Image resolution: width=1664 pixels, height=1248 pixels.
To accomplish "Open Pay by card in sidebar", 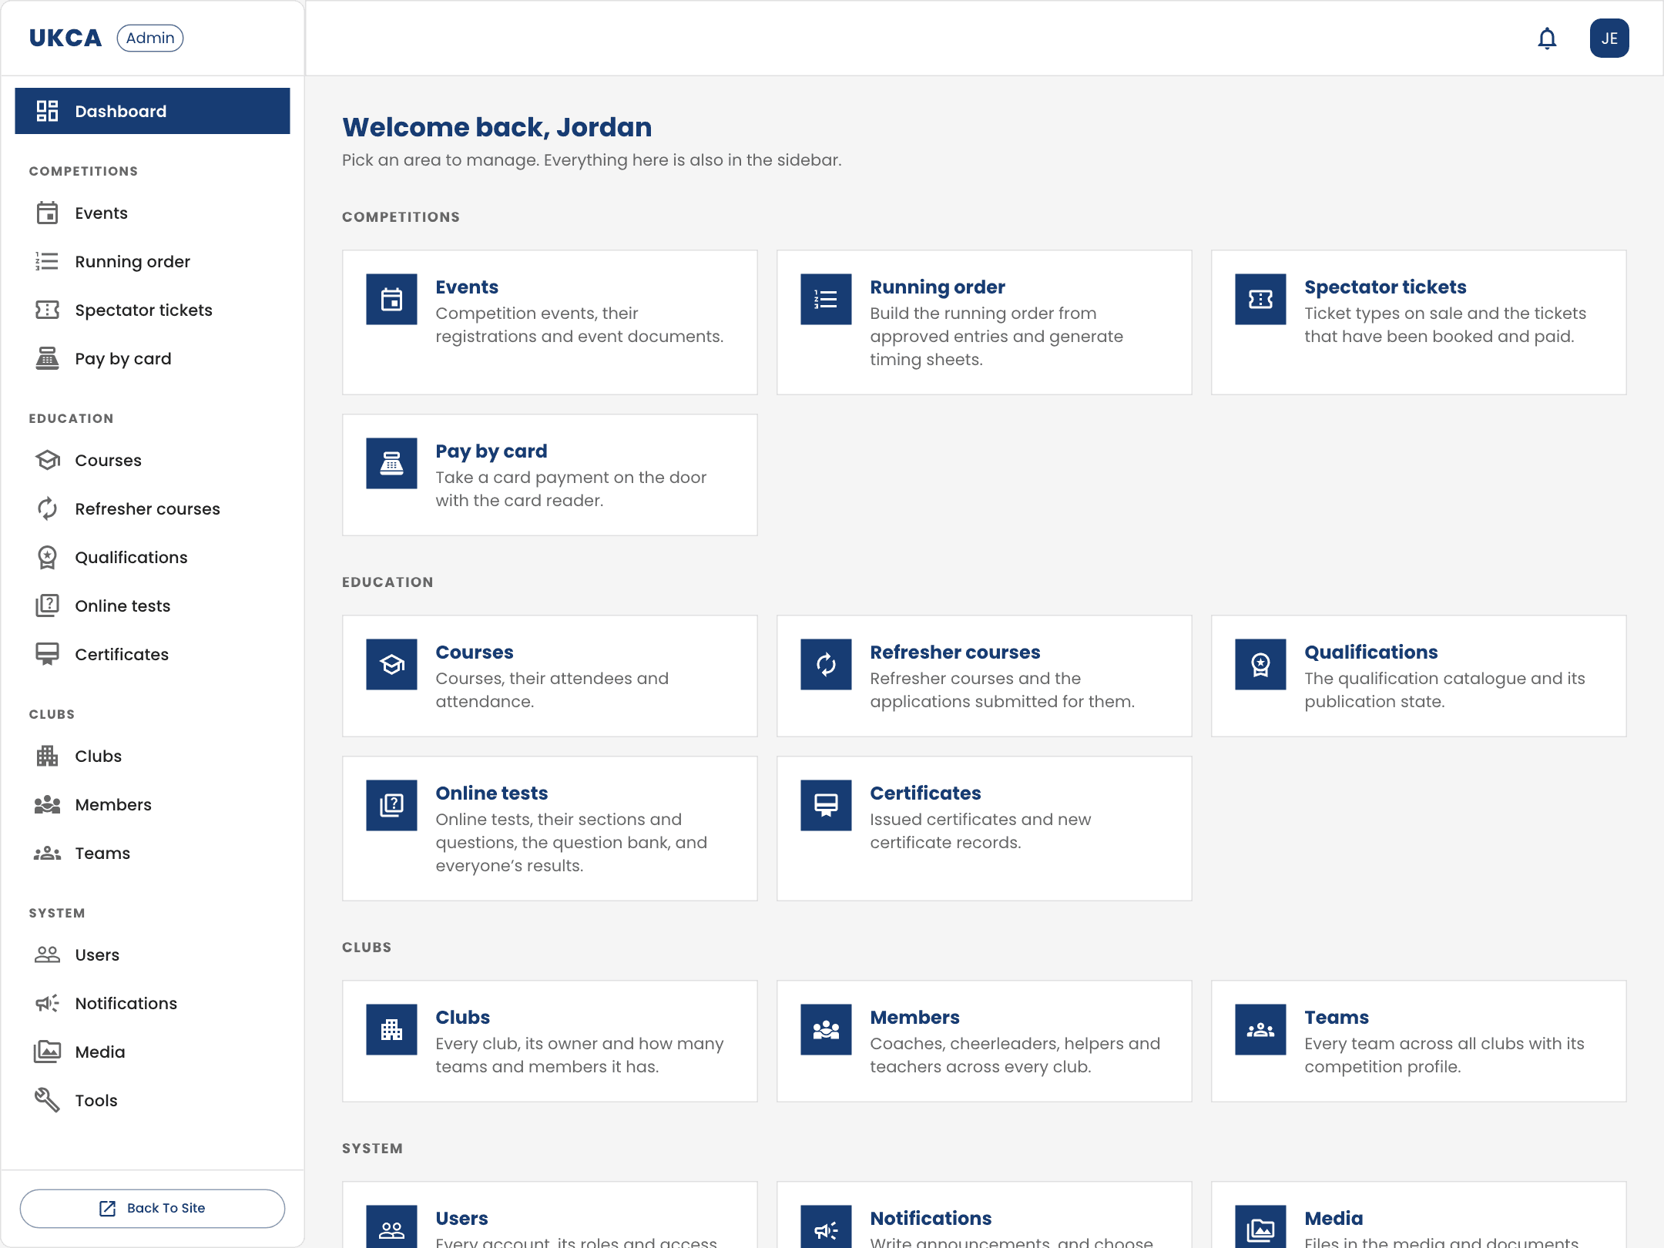I will (153, 358).
